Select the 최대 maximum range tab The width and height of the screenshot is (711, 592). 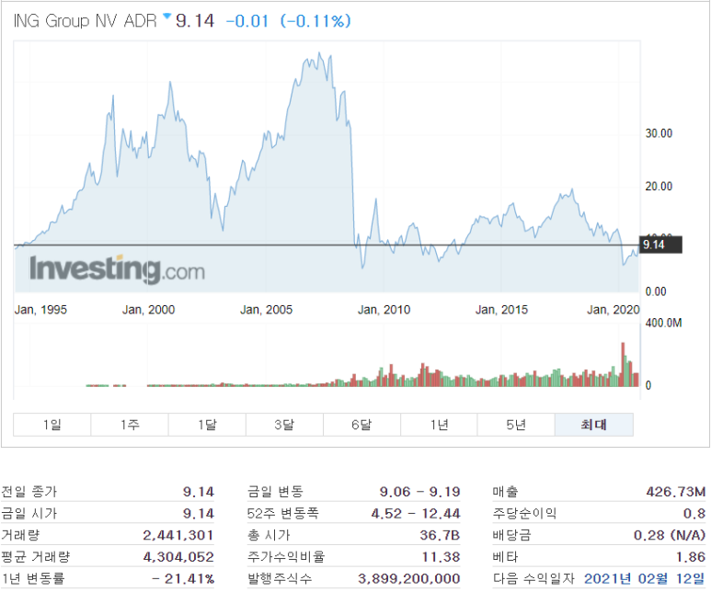(594, 425)
